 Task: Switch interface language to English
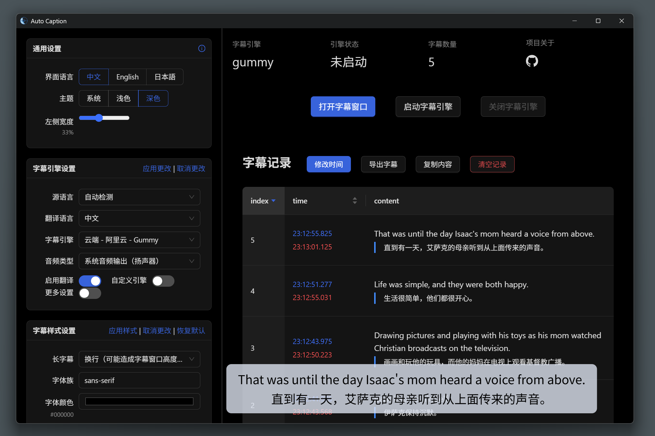127,77
